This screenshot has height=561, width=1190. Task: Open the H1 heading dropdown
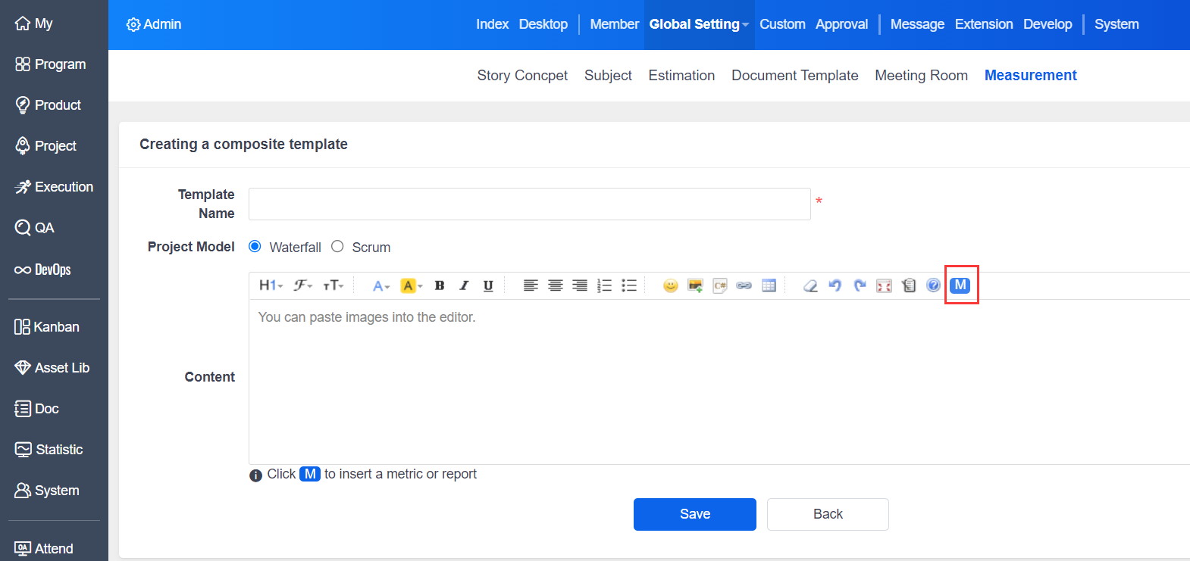271,285
